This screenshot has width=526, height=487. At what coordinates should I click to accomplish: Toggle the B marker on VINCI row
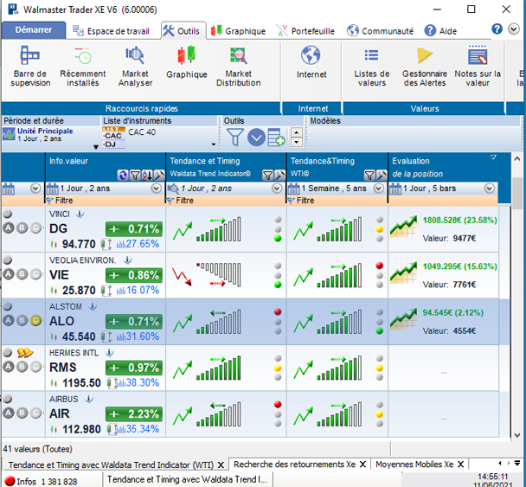tap(22, 228)
